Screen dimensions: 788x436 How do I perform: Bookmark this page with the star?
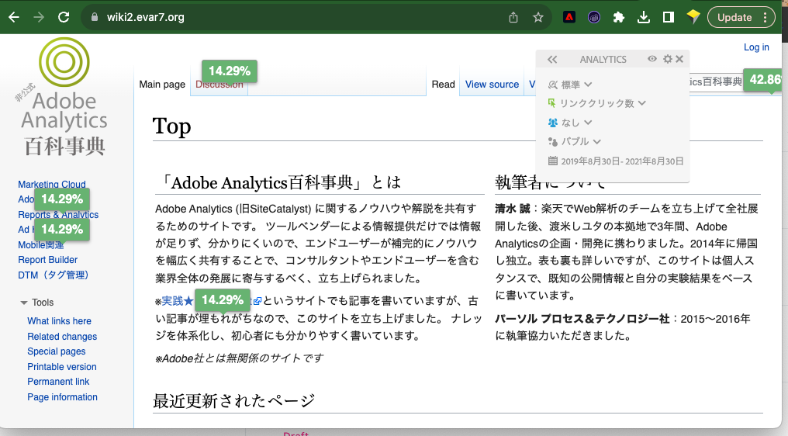click(x=538, y=18)
